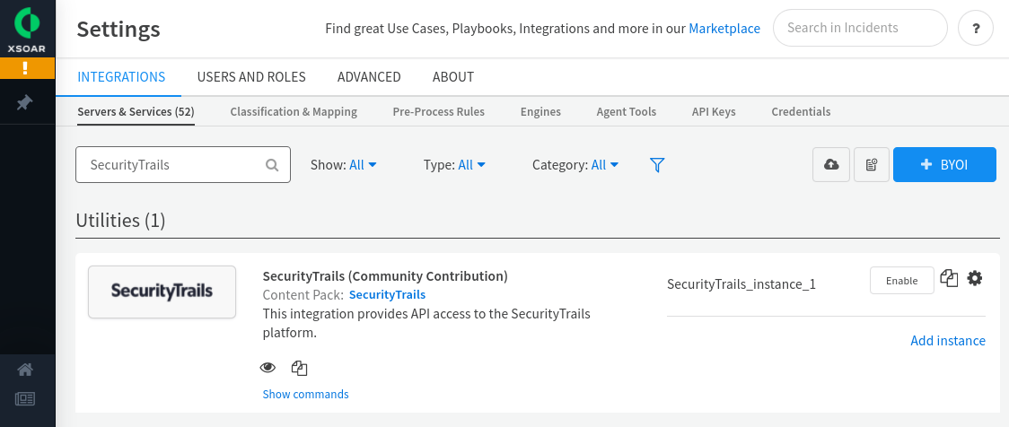Click the BYOI button
The width and height of the screenshot is (1009, 427).
point(944,165)
